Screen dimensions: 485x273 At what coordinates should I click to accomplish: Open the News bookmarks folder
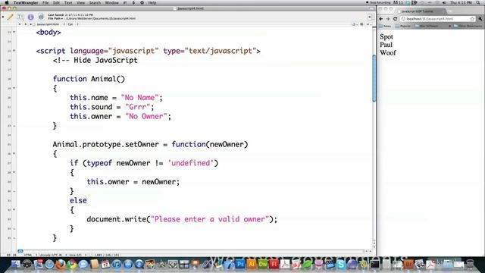click(x=386, y=26)
